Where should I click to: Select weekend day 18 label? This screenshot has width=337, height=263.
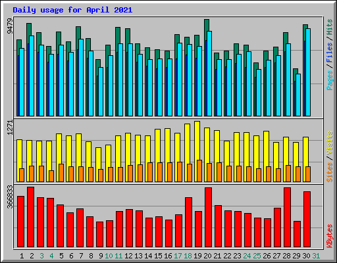188,256
